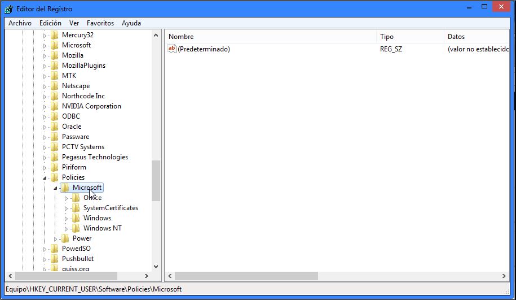Click tree pane horizontal scroll right arrow

coord(147,276)
